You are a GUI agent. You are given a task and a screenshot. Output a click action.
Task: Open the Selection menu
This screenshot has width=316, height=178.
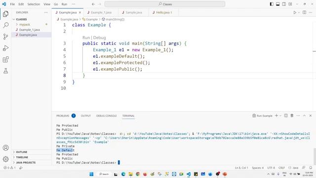(x=34, y=4)
